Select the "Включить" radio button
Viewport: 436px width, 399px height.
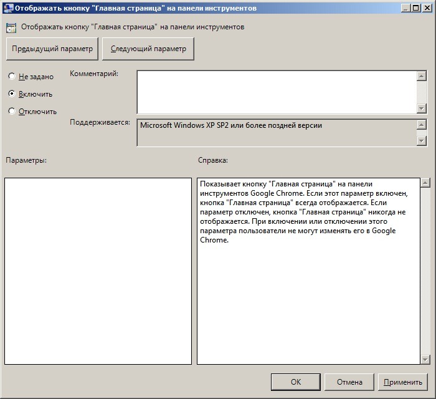(x=12, y=94)
